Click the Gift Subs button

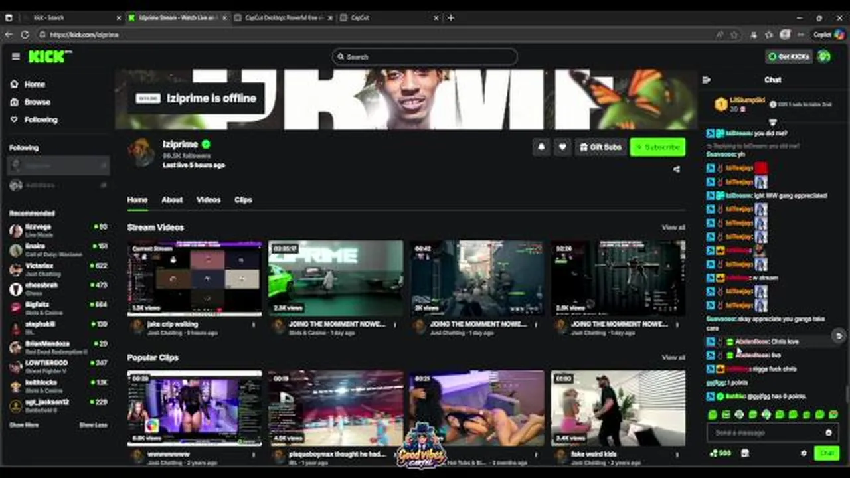pyautogui.click(x=600, y=147)
